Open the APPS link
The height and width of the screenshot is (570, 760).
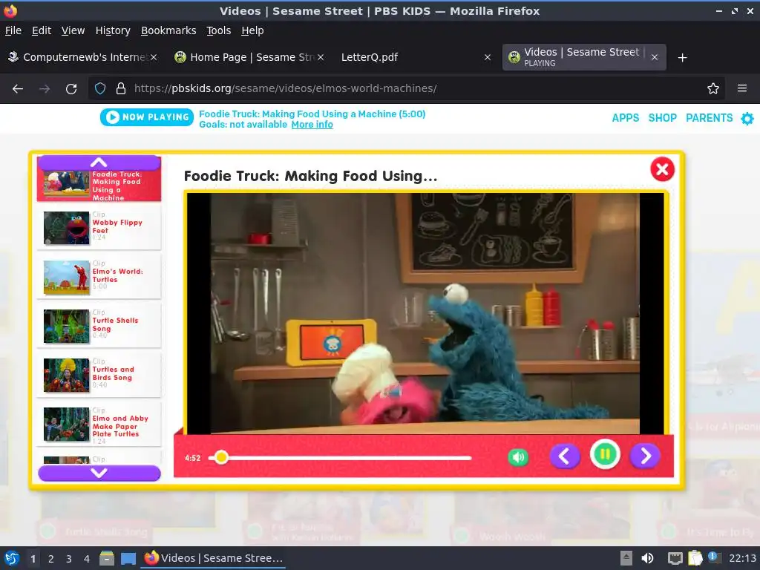(625, 118)
